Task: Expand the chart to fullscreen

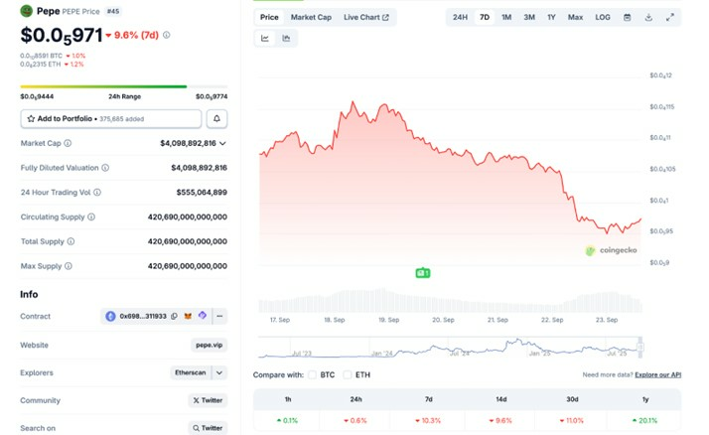Action: click(670, 17)
